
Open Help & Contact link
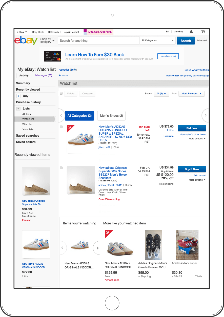pyautogui.click(x=71, y=32)
